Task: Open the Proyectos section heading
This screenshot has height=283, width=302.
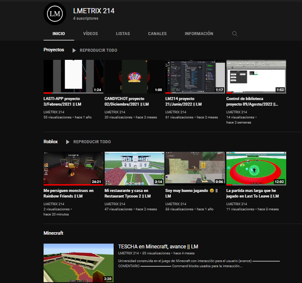Action: (x=54, y=50)
